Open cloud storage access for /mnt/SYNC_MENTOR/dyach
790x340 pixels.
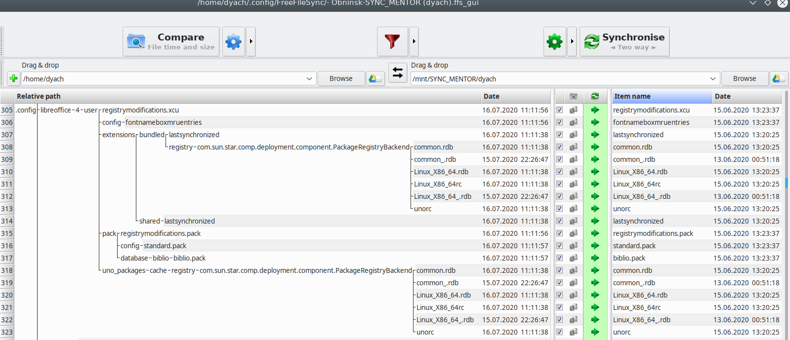click(x=779, y=78)
